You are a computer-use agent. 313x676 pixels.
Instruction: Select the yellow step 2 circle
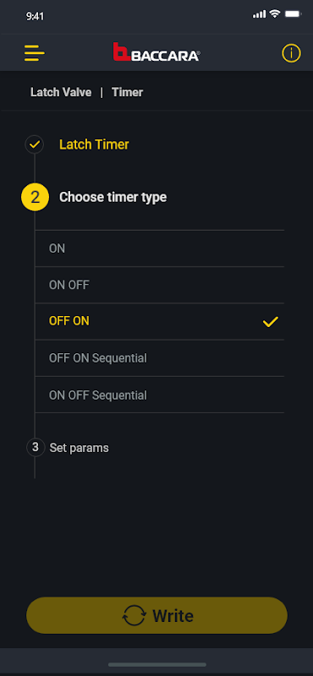click(x=35, y=198)
